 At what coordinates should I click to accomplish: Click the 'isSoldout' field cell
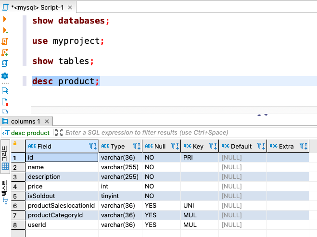tap(62, 196)
